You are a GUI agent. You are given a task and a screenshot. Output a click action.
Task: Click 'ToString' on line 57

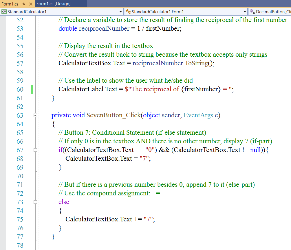pyautogui.click(x=196, y=63)
